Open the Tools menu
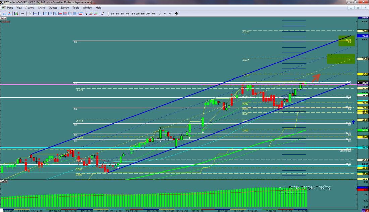This screenshot has width=369, height=212. [x=76, y=8]
